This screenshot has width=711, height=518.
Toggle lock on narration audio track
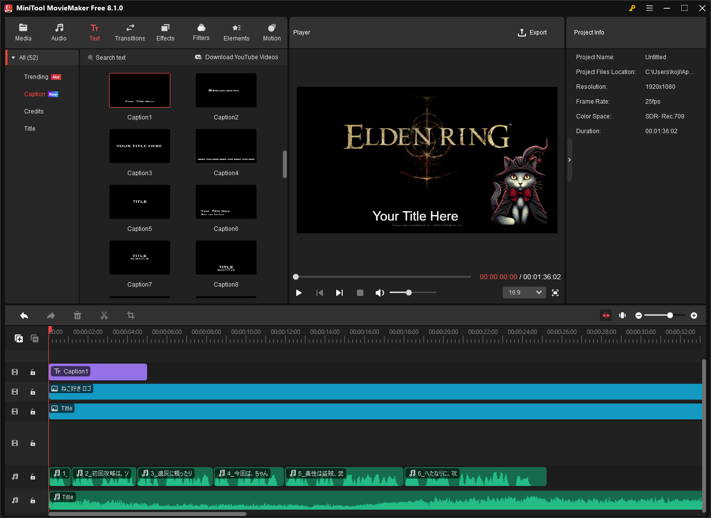(33, 477)
